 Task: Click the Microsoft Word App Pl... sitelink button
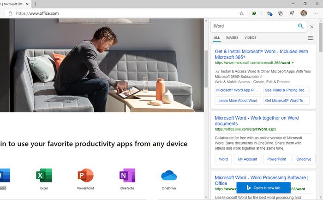pyautogui.click(x=238, y=90)
